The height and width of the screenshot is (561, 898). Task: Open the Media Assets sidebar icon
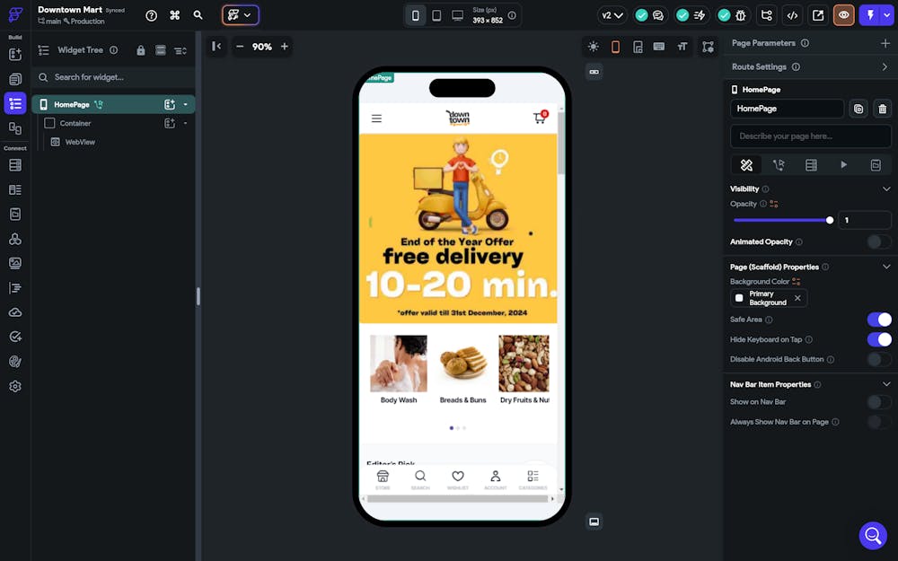(15, 263)
